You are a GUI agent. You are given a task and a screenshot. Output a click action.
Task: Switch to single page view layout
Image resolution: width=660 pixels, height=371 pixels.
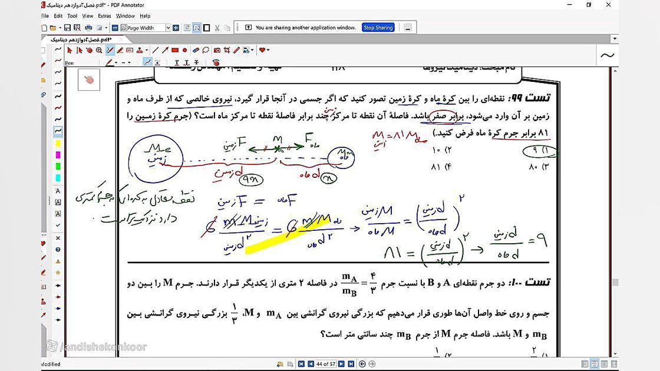(585, 364)
